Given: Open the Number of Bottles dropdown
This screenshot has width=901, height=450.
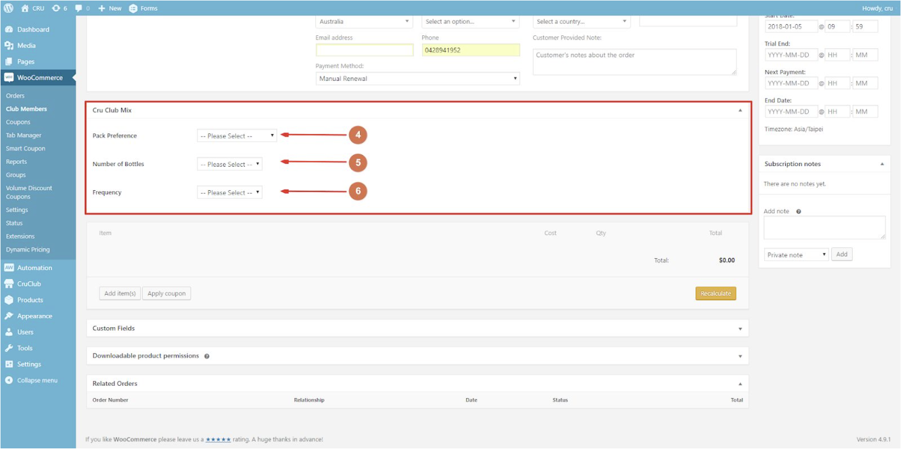Looking at the screenshot, I should pos(230,164).
